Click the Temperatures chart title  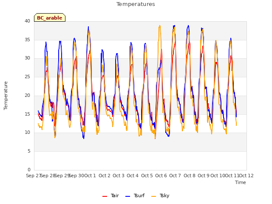point(136,4)
